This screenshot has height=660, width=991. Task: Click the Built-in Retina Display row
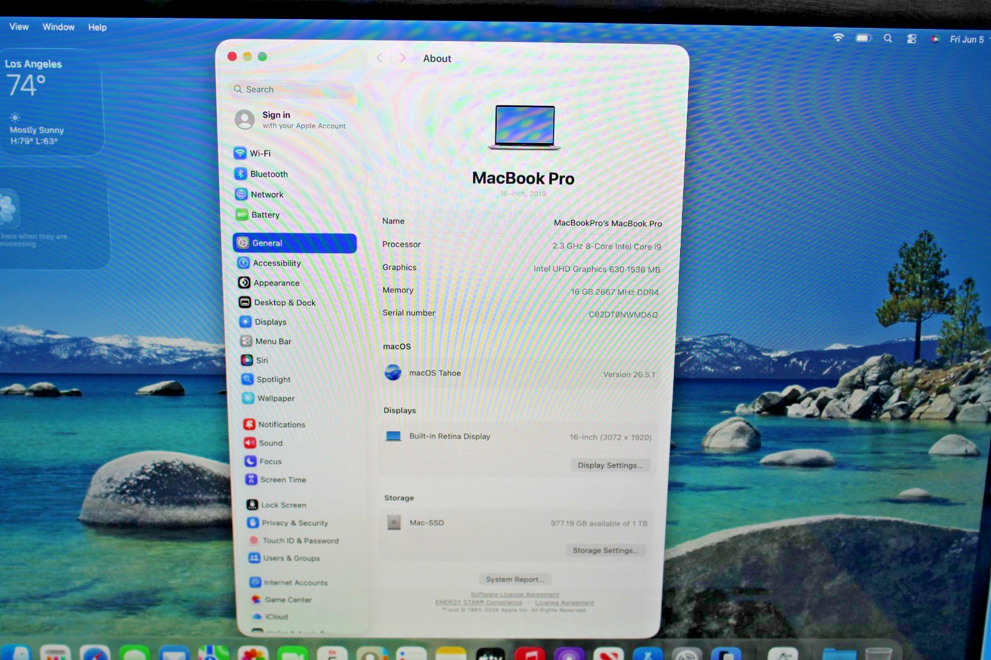pyautogui.click(x=518, y=436)
